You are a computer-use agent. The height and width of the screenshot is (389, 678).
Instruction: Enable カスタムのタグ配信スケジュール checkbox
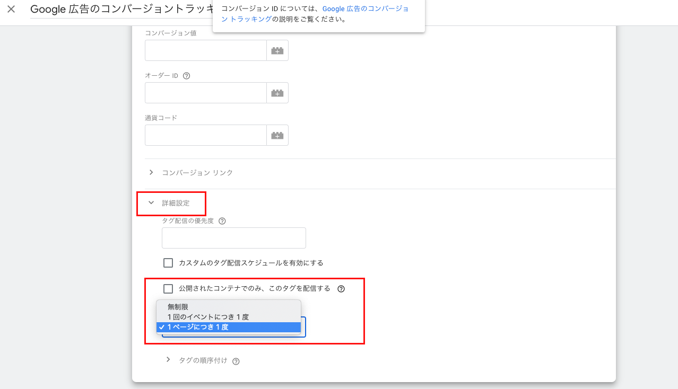click(168, 263)
